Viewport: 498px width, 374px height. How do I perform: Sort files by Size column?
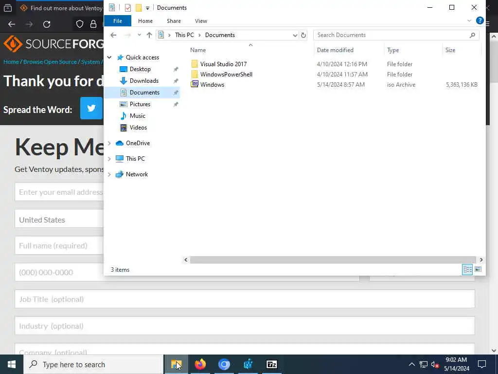(450, 50)
